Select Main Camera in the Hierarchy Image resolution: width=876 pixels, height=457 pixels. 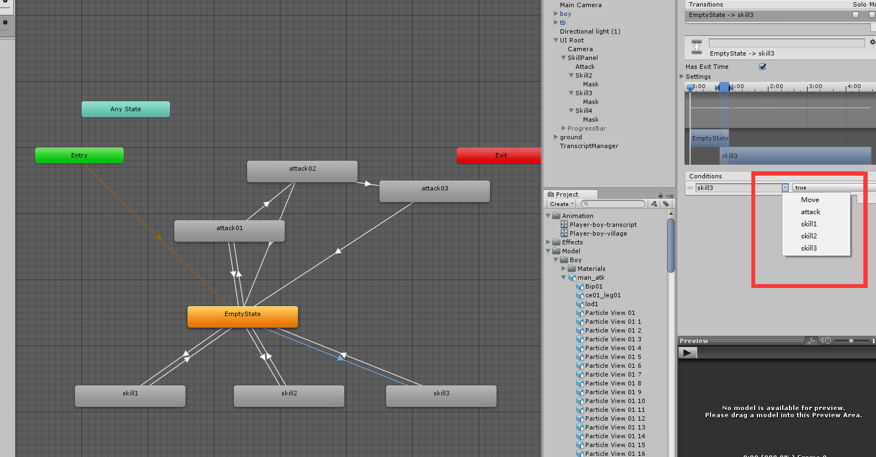[581, 5]
